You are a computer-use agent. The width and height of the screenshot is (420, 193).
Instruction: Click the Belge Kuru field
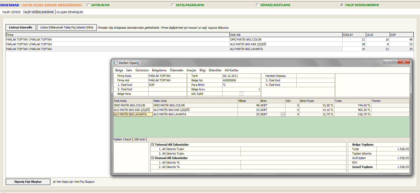click(x=241, y=89)
